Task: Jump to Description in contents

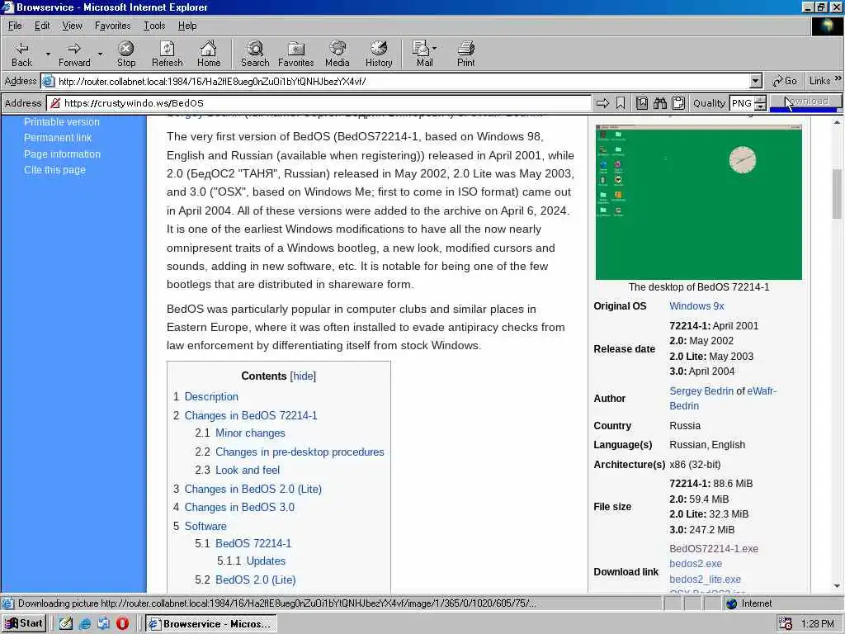Action: (x=211, y=397)
